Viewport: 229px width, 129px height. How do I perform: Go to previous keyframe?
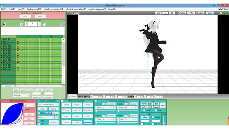click(x=21, y=24)
